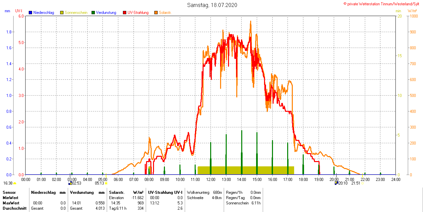The image size is (423, 212).
Task: Click the tallest green evaporation bar at 14:00
Action: [x=242, y=152]
